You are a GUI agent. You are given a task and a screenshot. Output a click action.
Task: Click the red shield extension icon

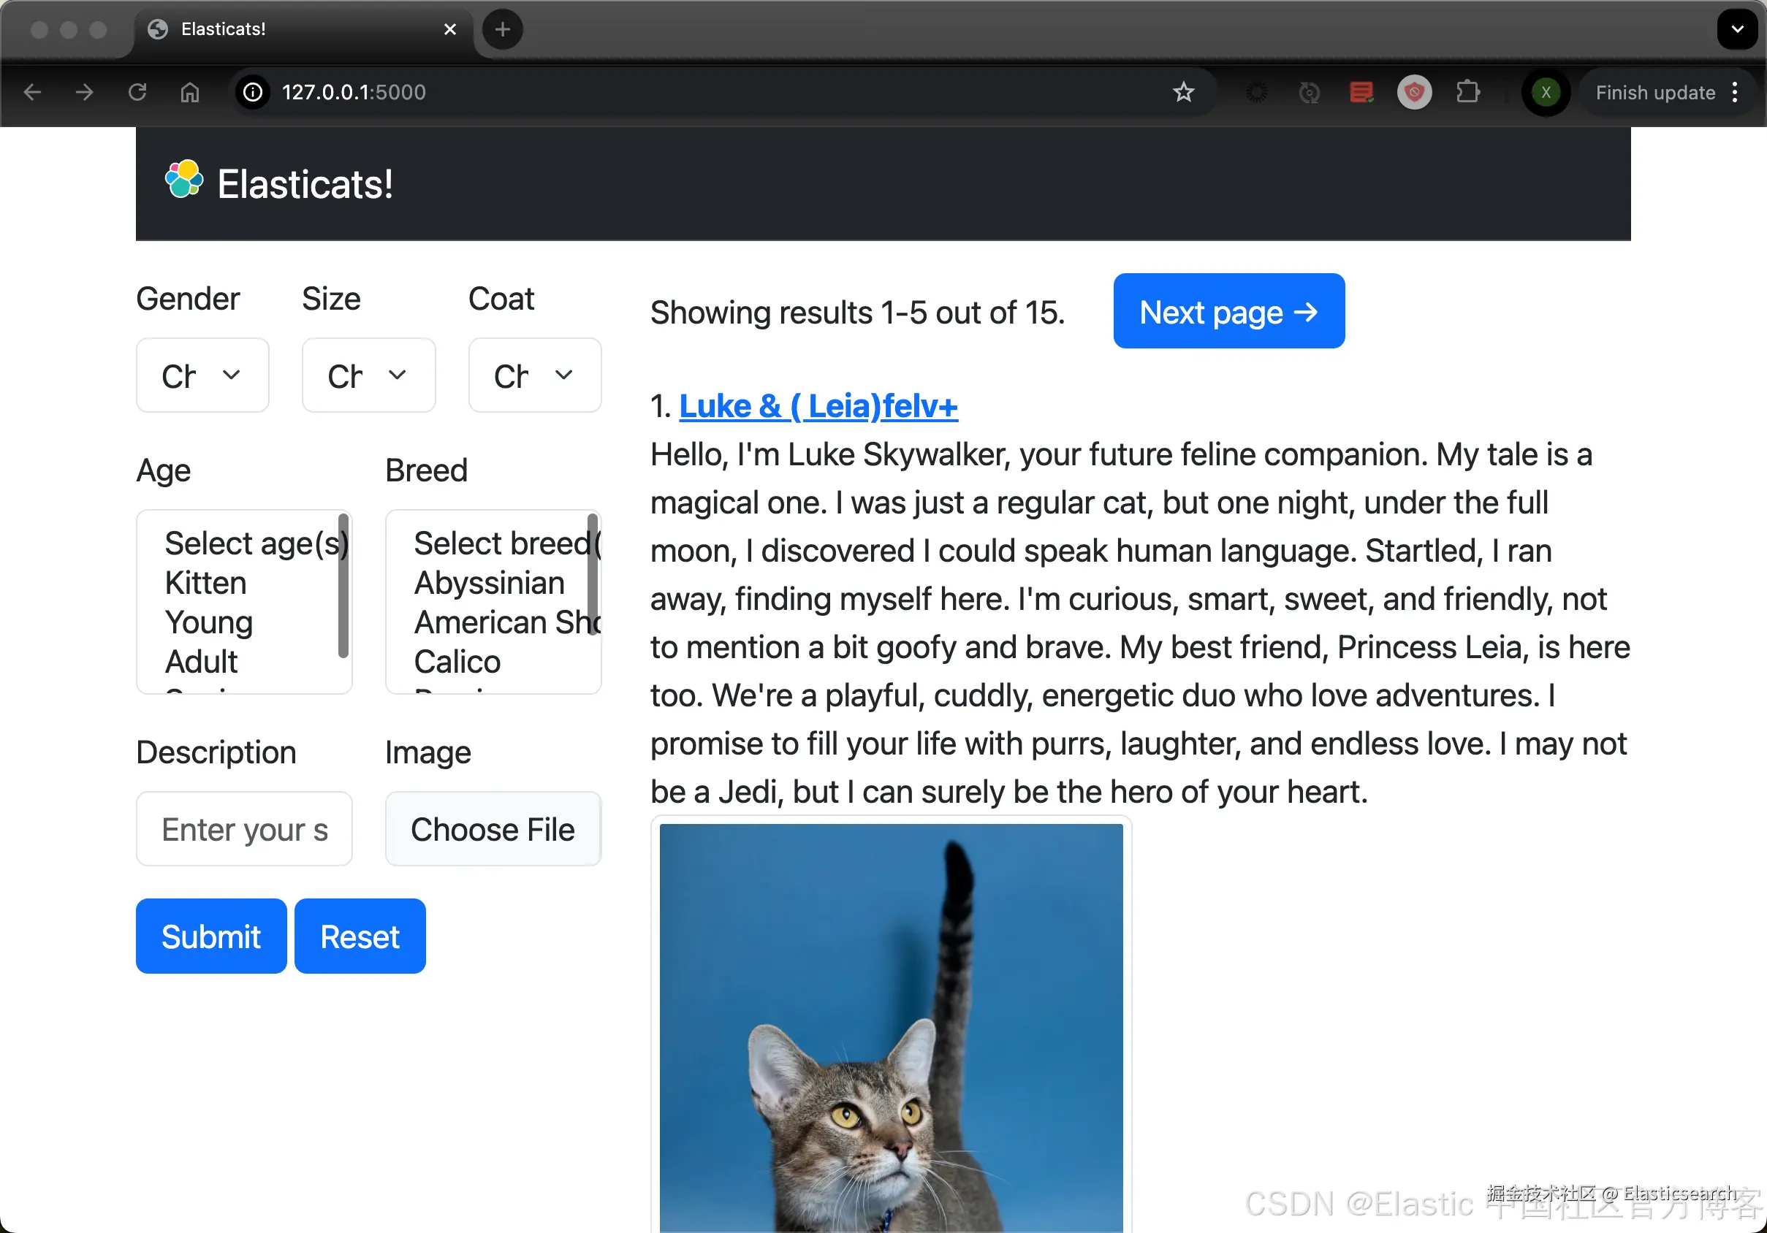click(x=1415, y=92)
